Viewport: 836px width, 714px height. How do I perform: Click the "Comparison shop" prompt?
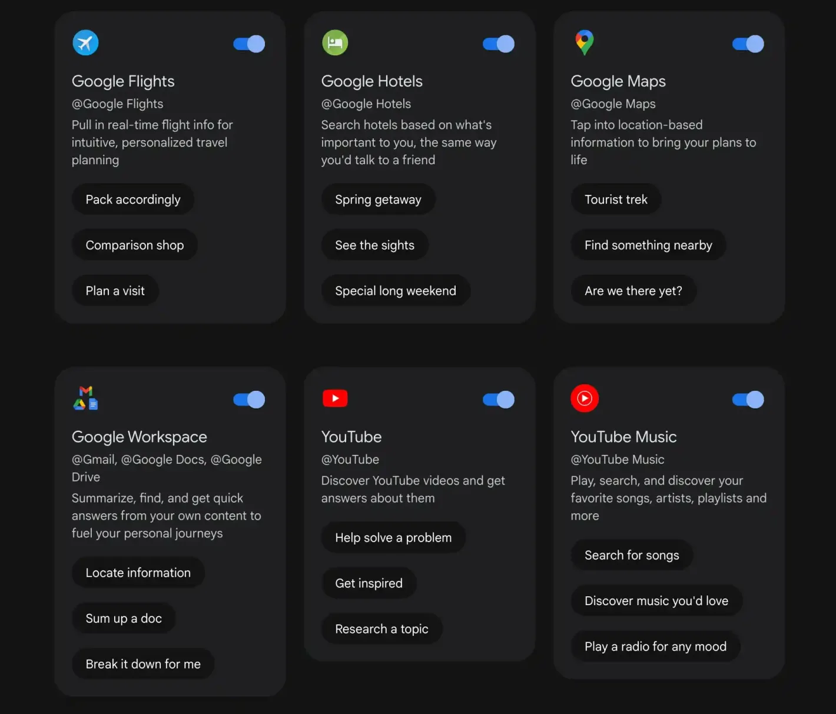[x=135, y=245]
